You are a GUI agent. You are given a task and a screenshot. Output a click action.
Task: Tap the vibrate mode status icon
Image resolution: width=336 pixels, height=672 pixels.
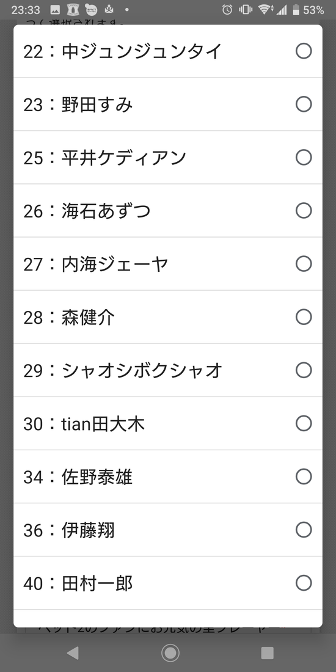(x=246, y=9)
